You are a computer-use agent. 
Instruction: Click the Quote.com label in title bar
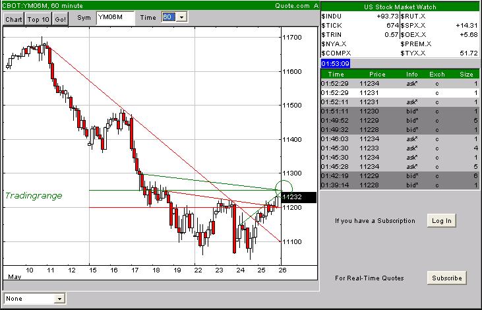(292, 5)
